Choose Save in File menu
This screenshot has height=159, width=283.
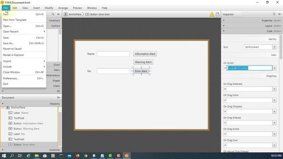(x=24, y=38)
